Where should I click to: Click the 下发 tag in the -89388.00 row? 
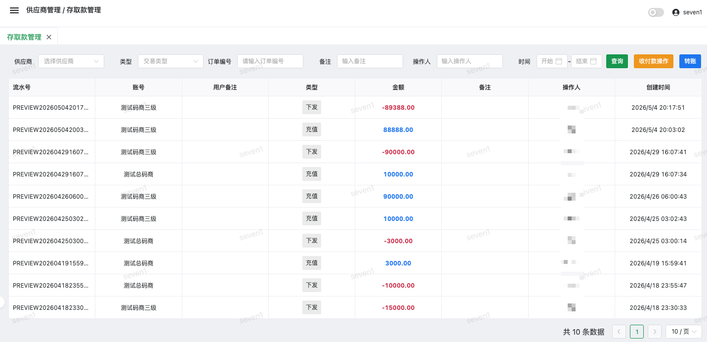click(312, 107)
